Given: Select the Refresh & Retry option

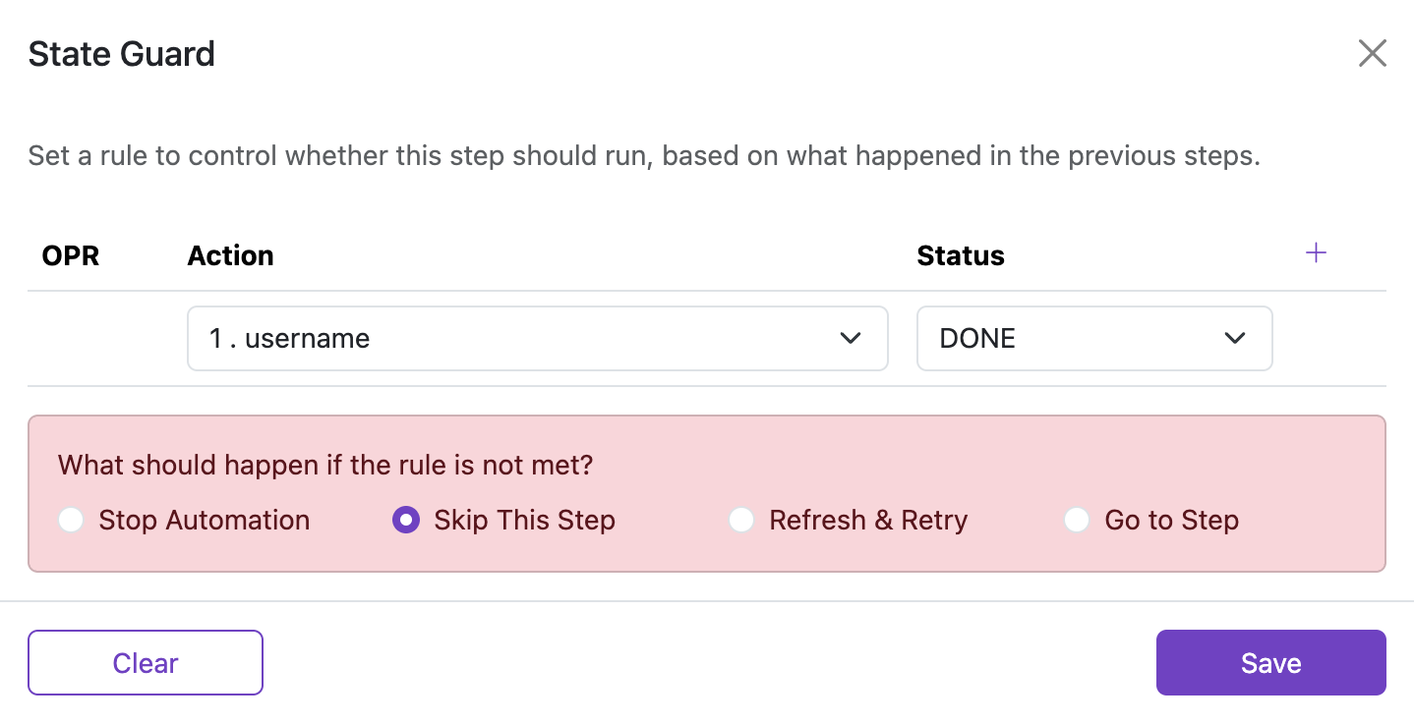Looking at the screenshot, I should 740,520.
